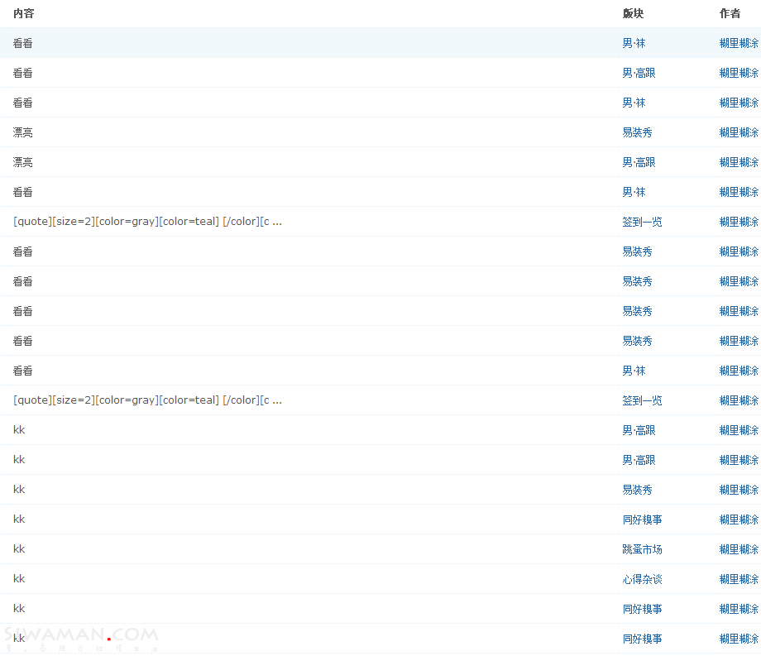Viewport: 761px width, 656px height.
Task: Click the author link in the 跳蚤市场 row
Action: pyautogui.click(x=739, y=549)
